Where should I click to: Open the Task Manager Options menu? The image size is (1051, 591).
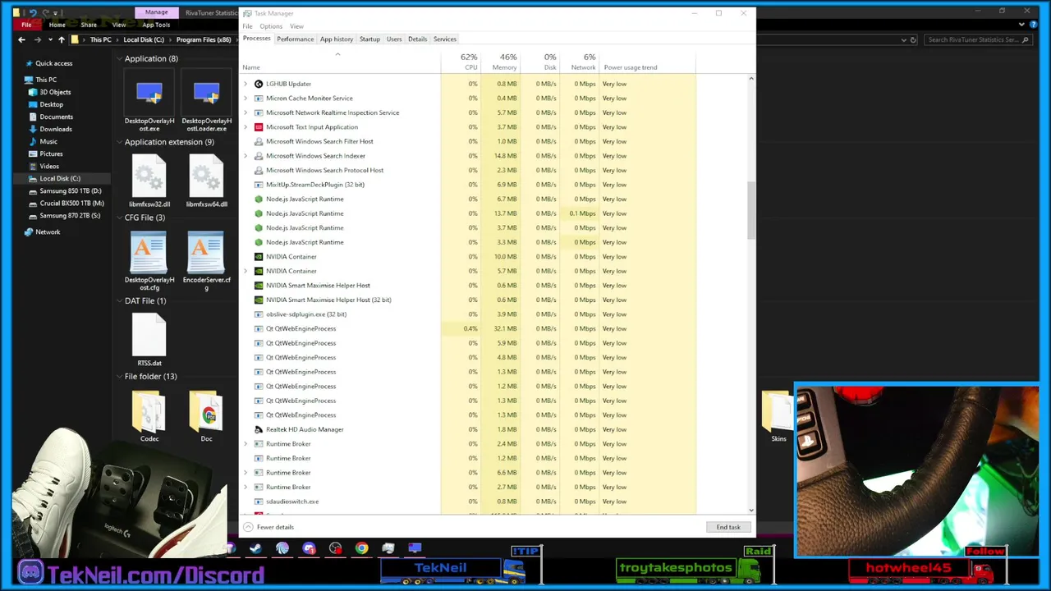[x=271, y=26]
